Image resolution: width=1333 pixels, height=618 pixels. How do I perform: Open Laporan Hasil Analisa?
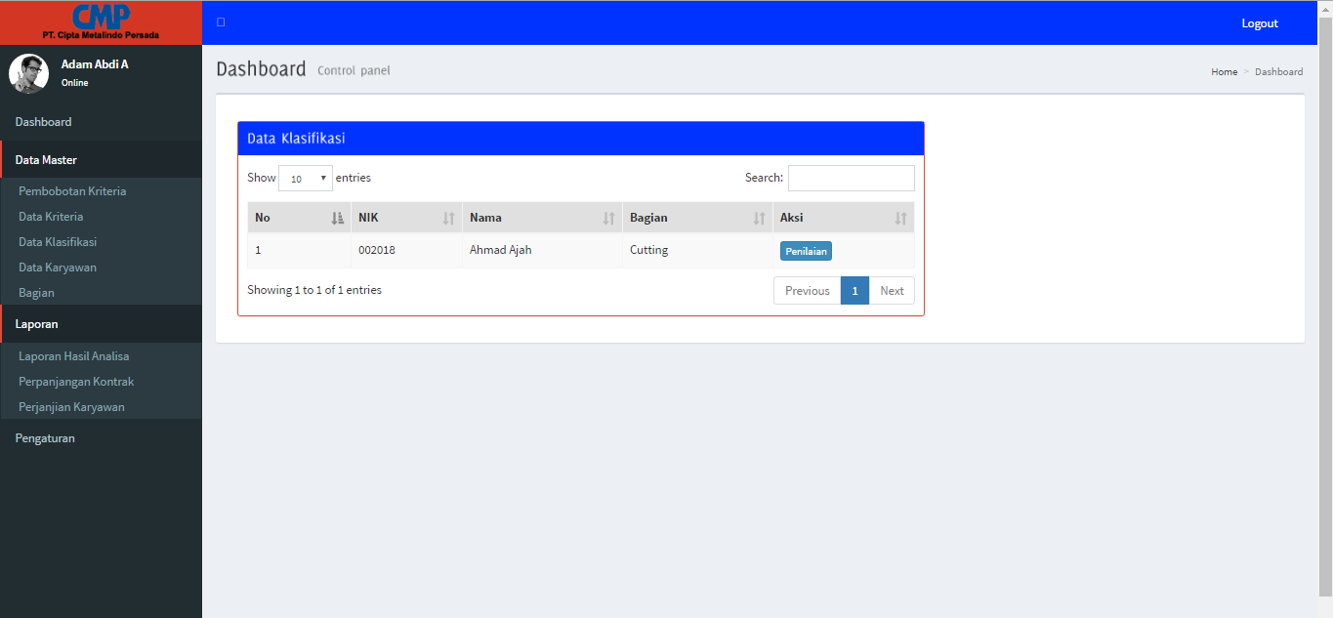74,356
